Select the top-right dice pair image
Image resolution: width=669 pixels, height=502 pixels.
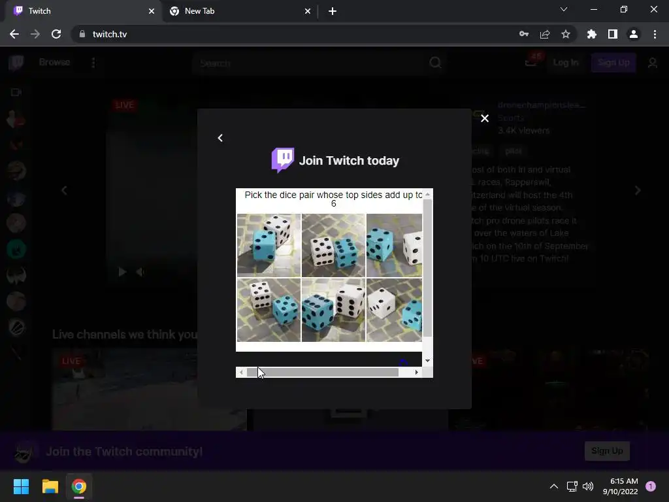click(x=394, y=246)
